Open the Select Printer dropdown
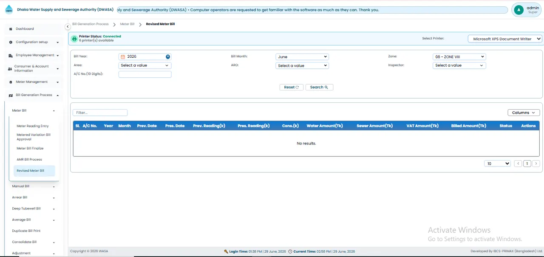The image size is (544, 257). 505,39
